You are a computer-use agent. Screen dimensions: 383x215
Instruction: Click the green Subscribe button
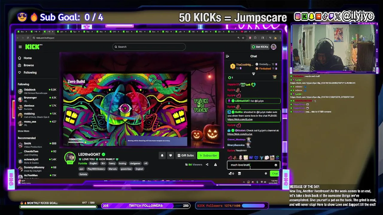208,155
